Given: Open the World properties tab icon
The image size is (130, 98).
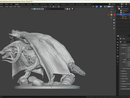Looking at the screenshot, I should [118, 53].
